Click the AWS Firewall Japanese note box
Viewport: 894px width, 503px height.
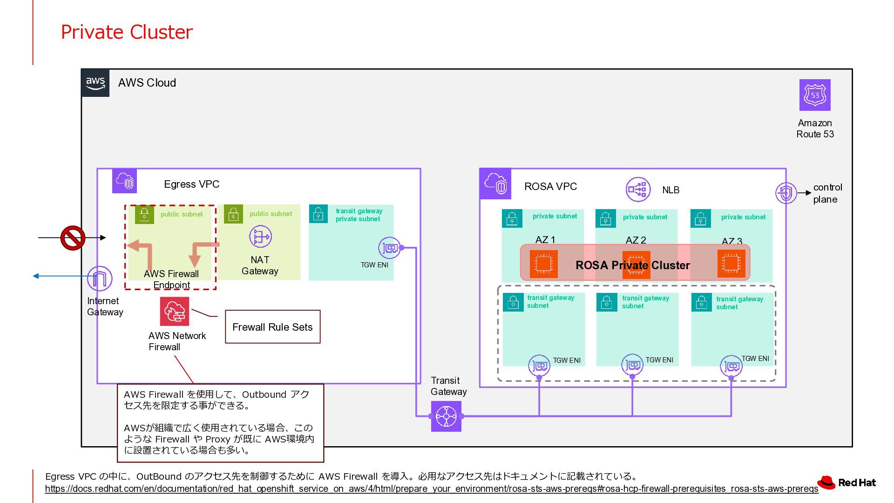pos(220,422)
